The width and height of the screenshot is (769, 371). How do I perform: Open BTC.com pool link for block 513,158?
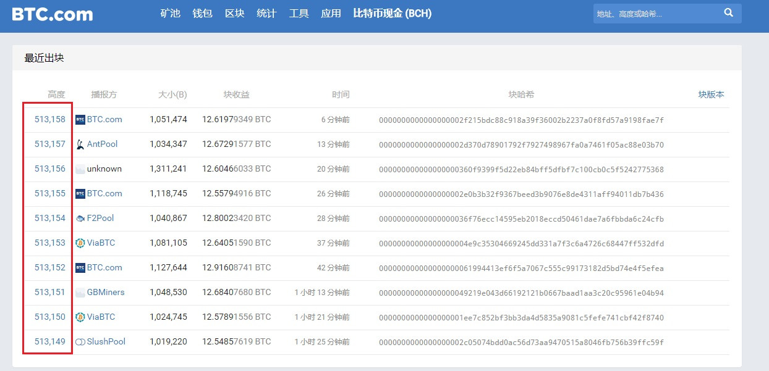point(104,119)
